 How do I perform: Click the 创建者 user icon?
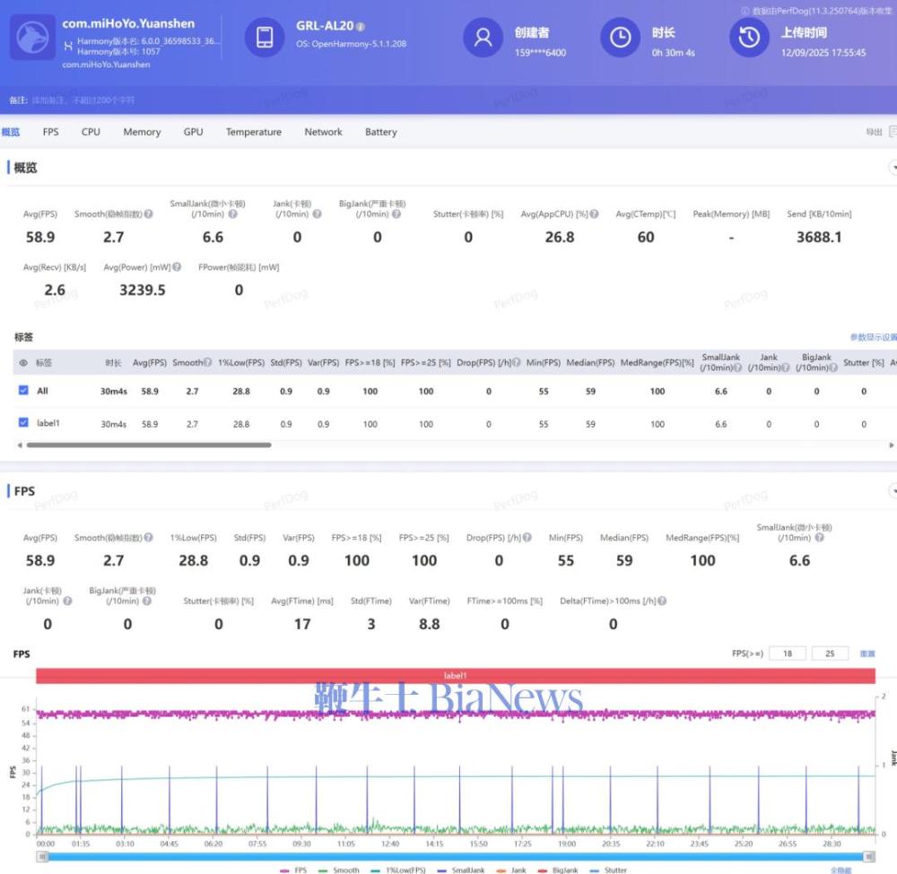(483, 37)
